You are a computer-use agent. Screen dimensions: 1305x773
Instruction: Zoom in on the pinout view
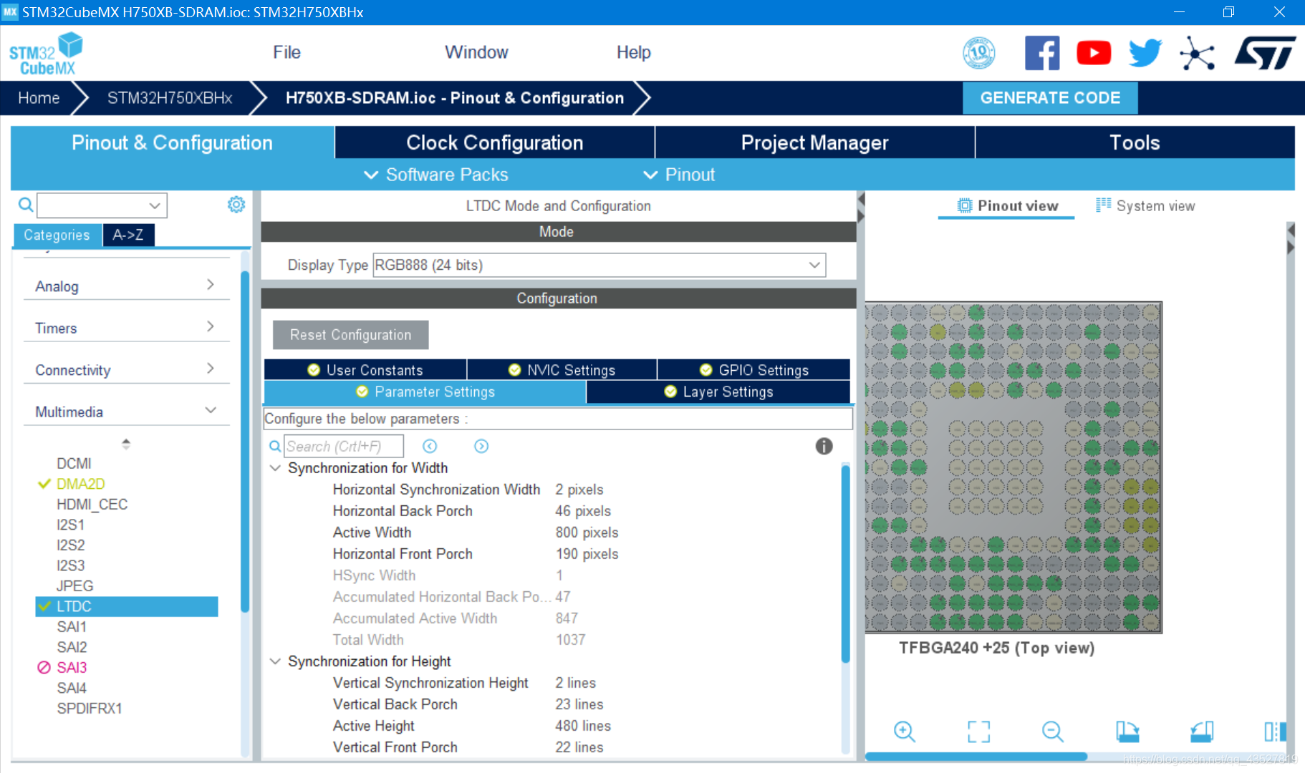pos(905,731)
